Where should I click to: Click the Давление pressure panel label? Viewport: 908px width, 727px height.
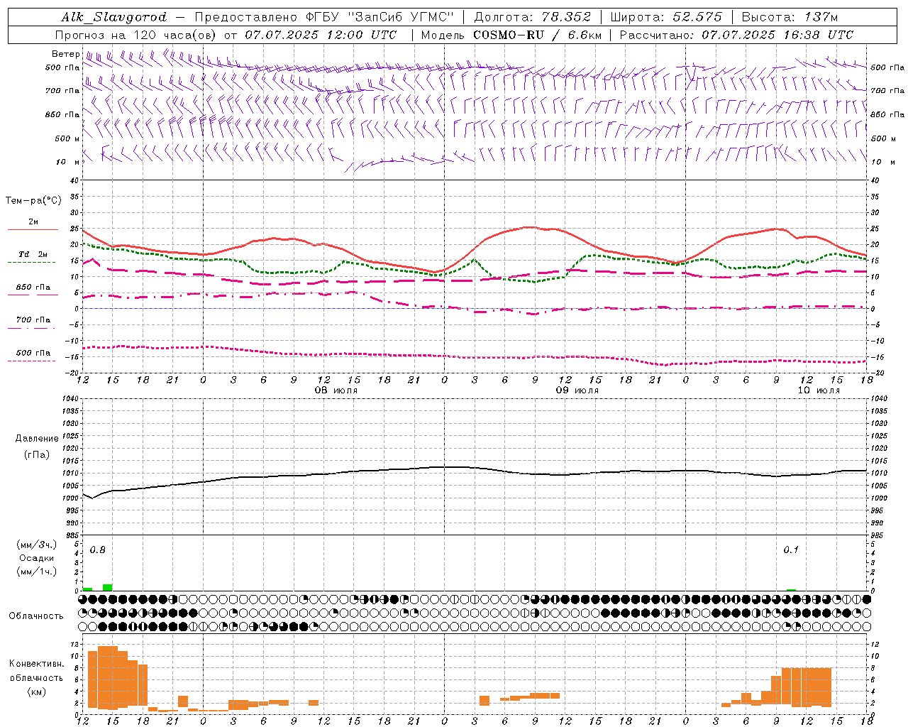pyautogui.click(x=37, y=438)
